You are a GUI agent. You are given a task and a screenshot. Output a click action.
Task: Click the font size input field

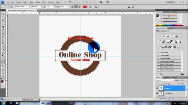tap(50, 7)
